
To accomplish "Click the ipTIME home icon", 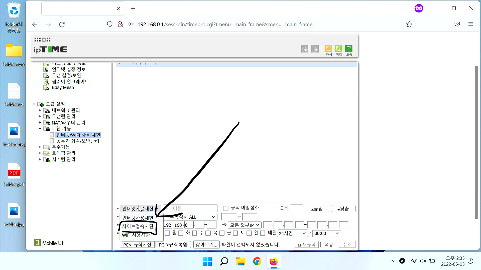I will [x=305, y=49].
